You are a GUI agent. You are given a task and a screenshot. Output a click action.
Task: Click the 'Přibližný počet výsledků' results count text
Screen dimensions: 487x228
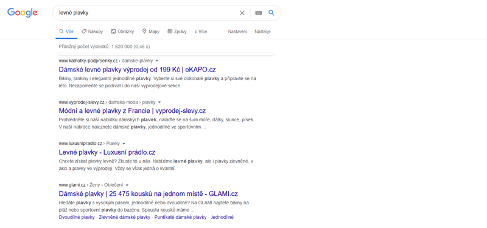[104, 47]
